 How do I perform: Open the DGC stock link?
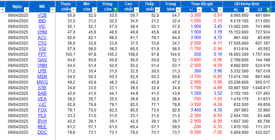tap(42, 132)
